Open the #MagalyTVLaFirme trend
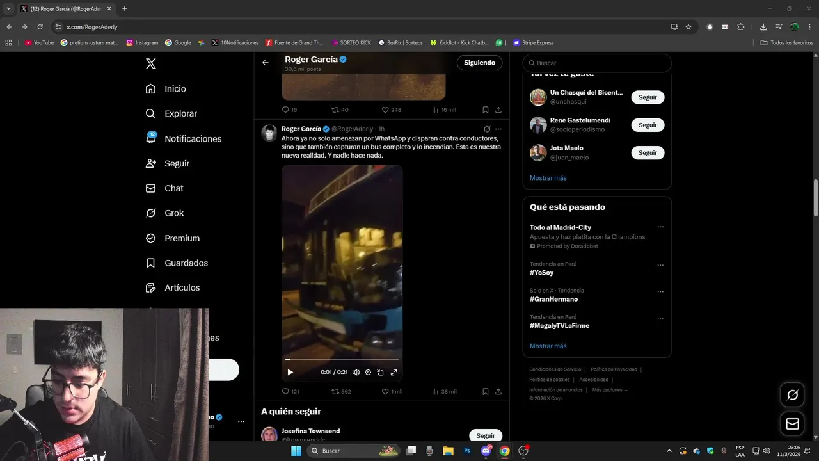This screenshot has height=461, width=819. tap(559, 325)
